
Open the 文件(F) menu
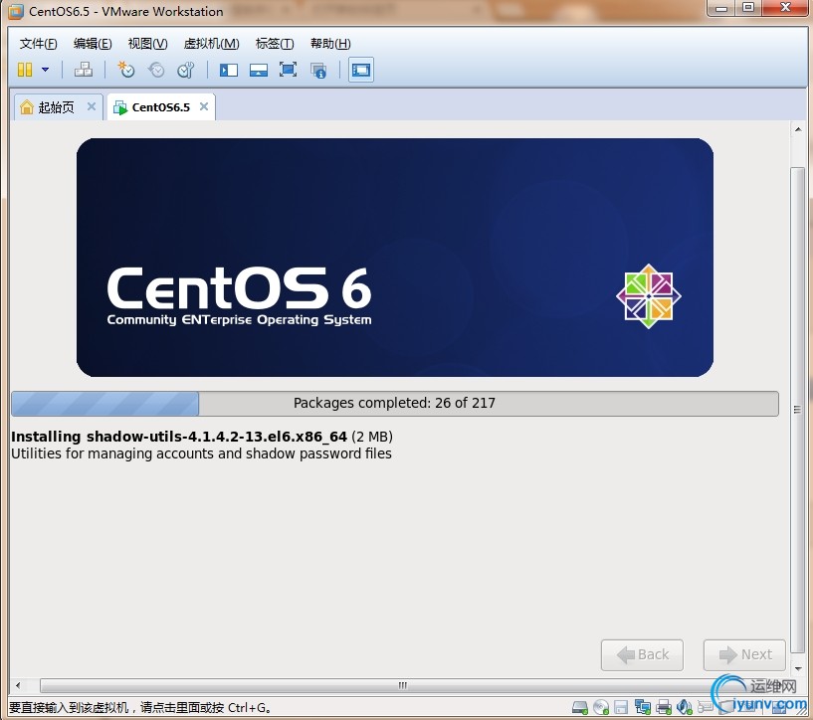38,44
